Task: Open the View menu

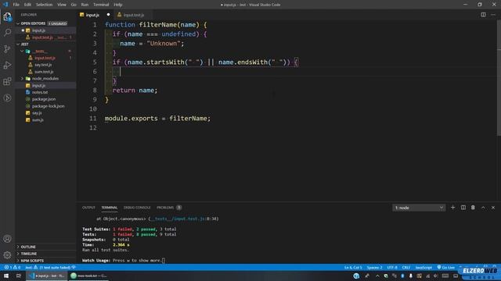Action: (62, 5)
